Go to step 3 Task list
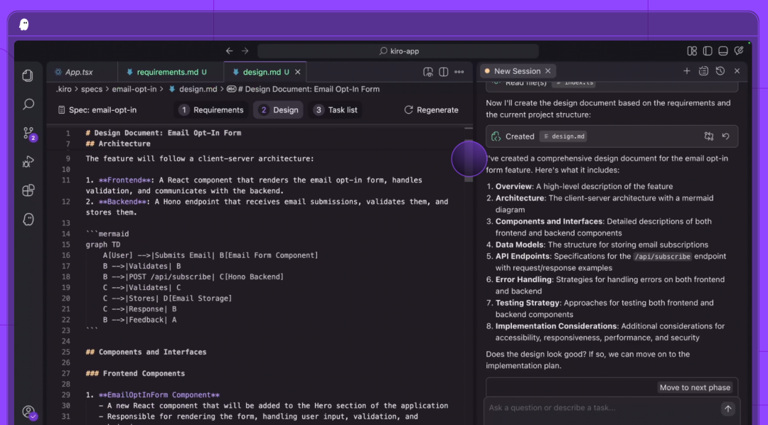The width and height of the screenshot is (768, 425). coord(336,110)
